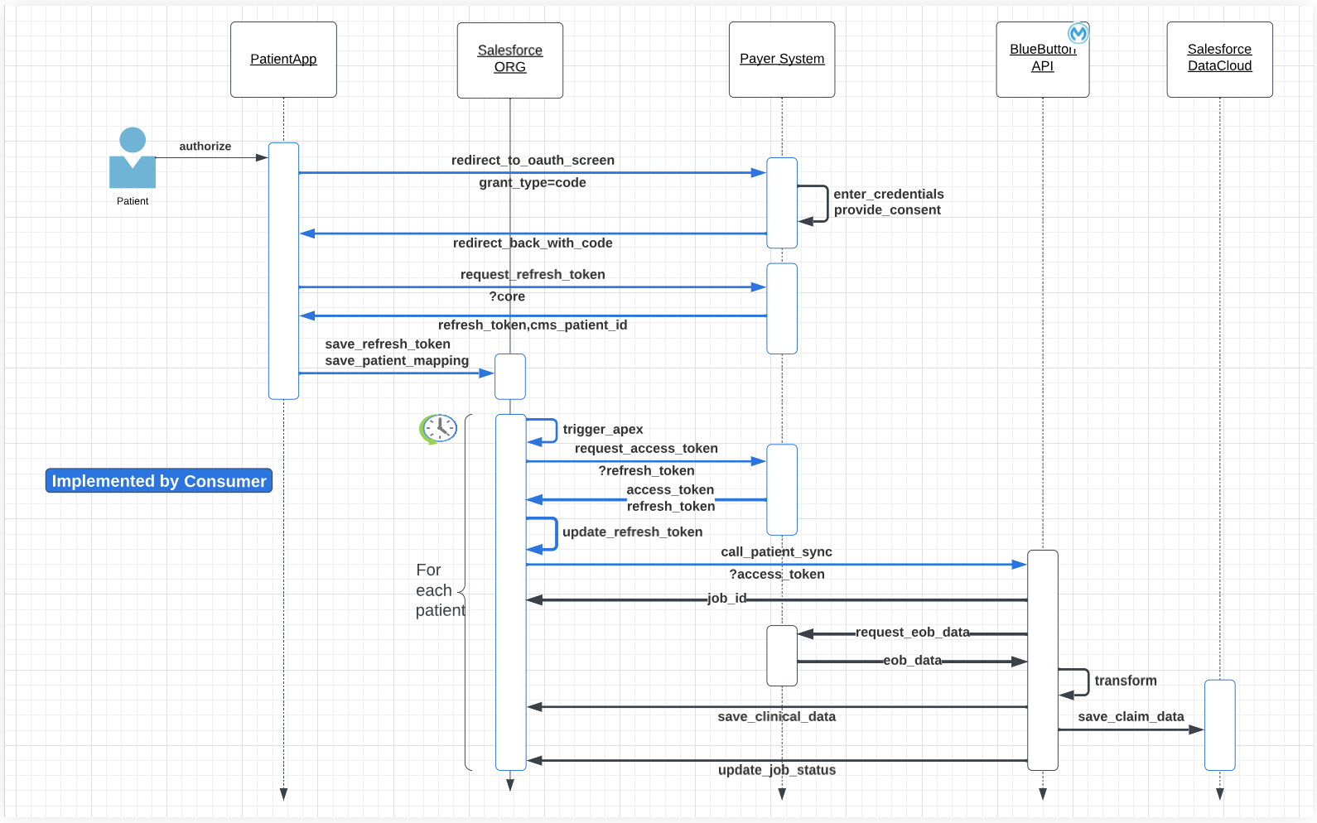Select the curly brace beside For each patient

(466, 592)
